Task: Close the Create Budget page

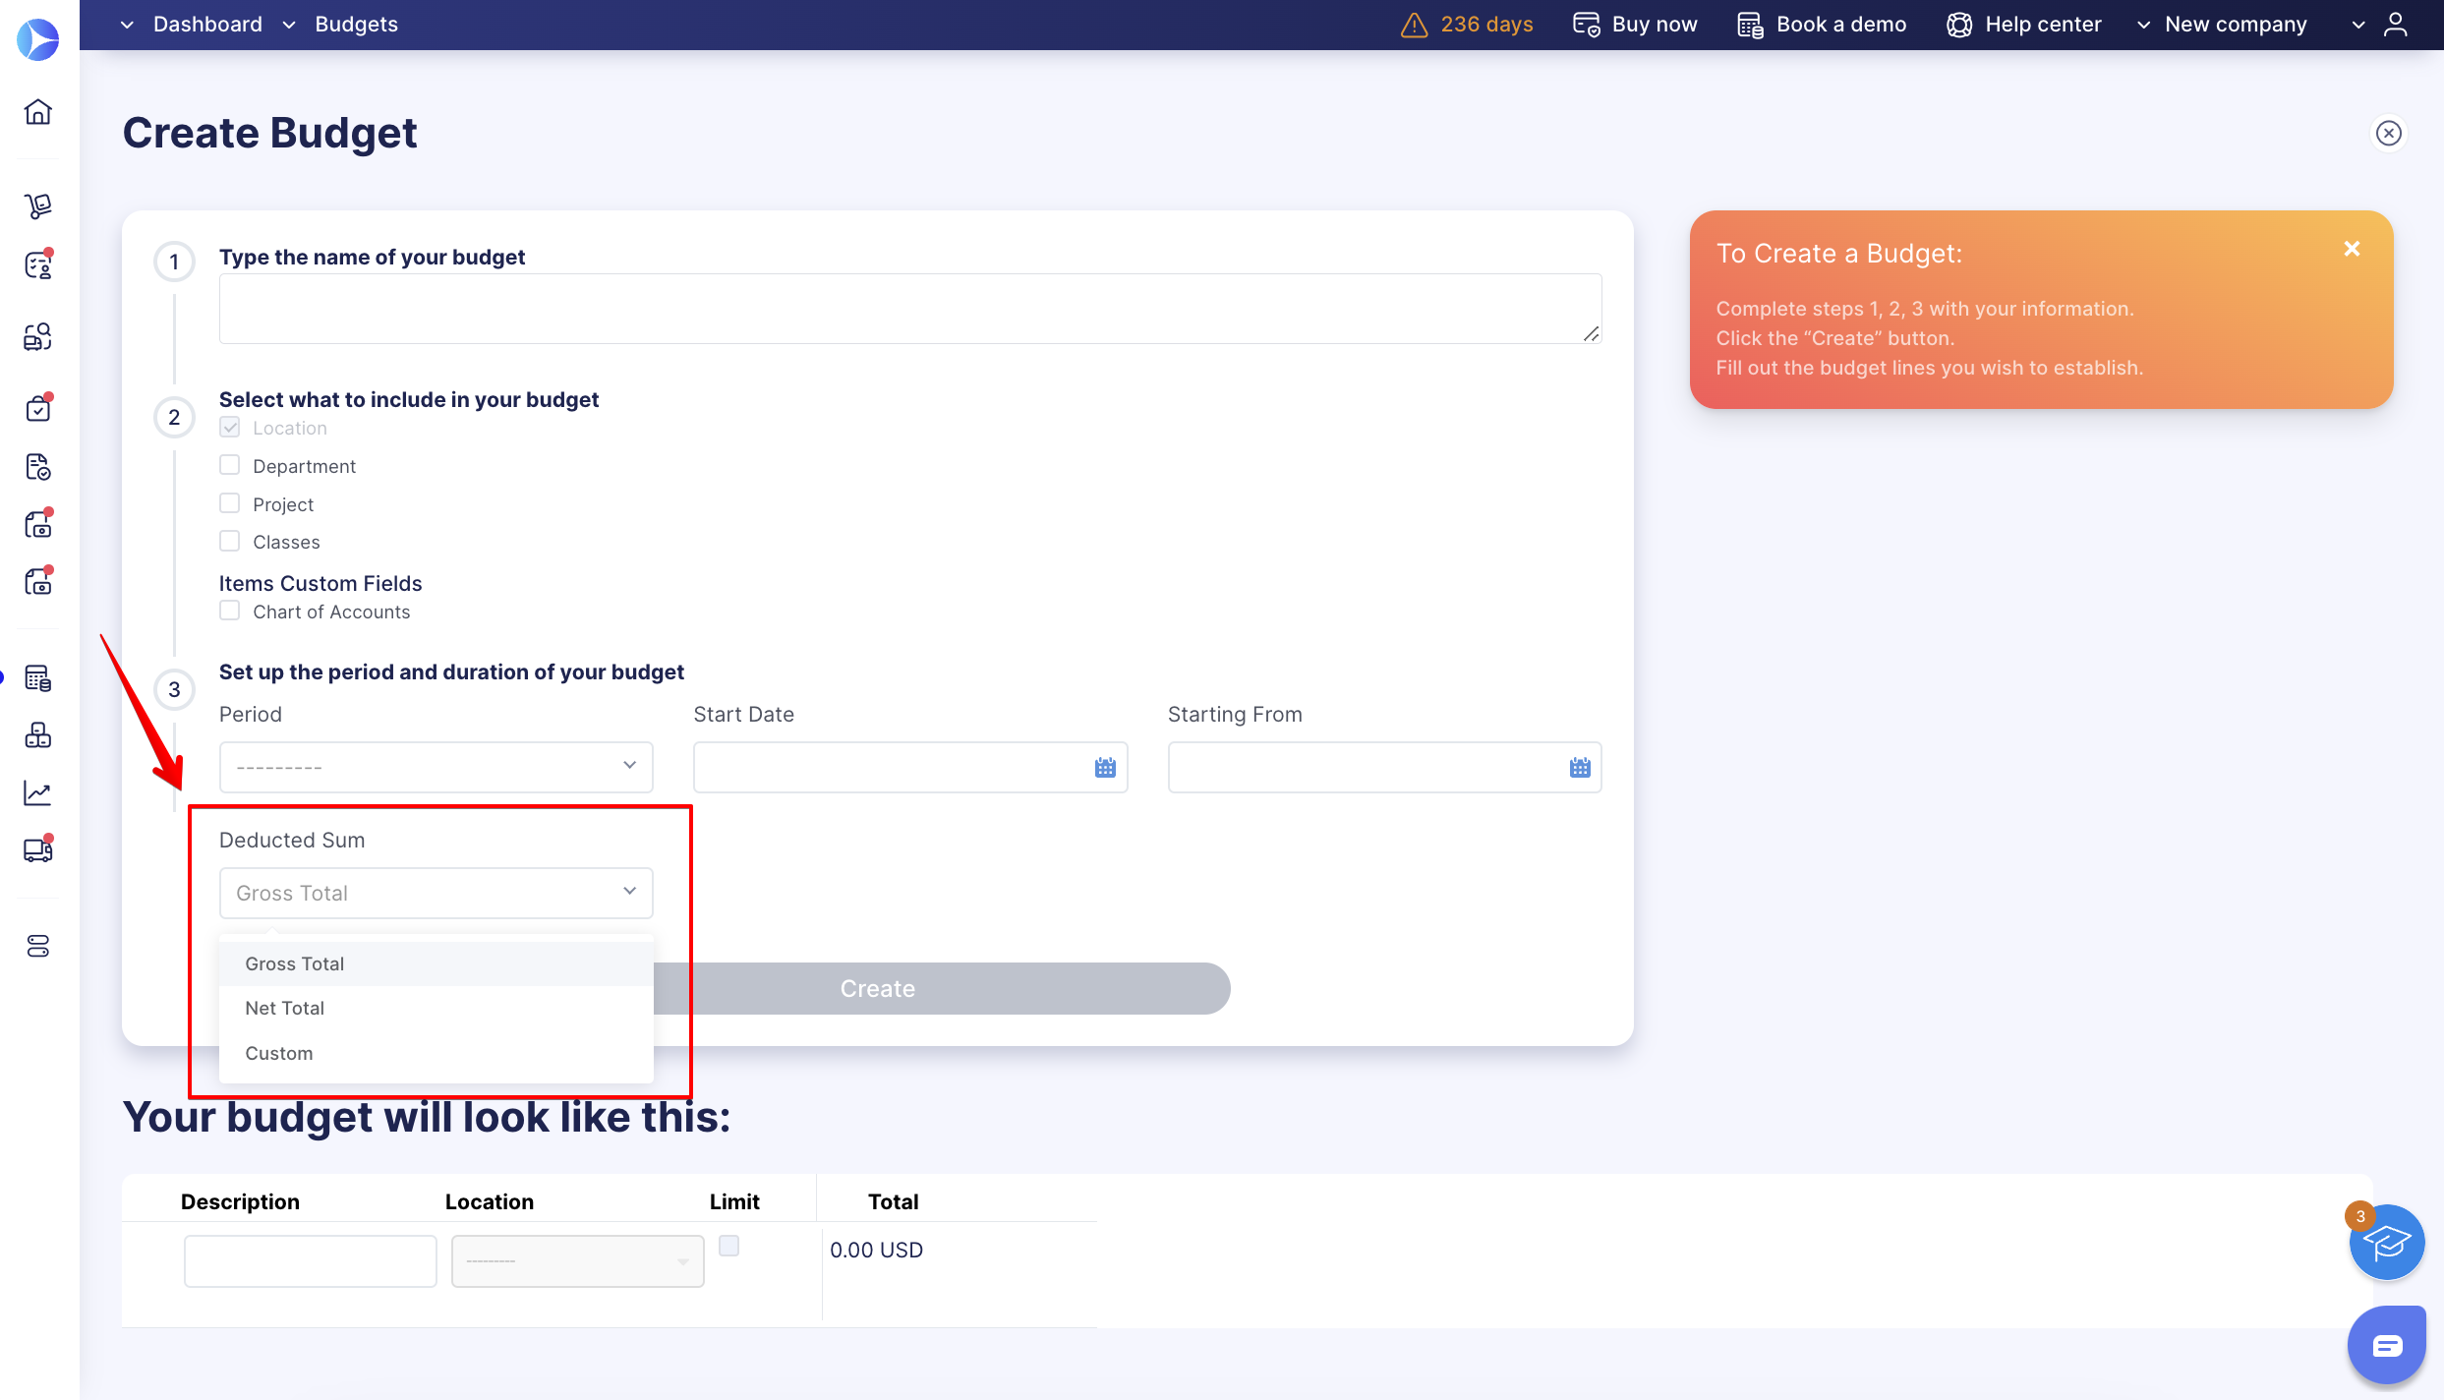Action: click(2389, 133)
